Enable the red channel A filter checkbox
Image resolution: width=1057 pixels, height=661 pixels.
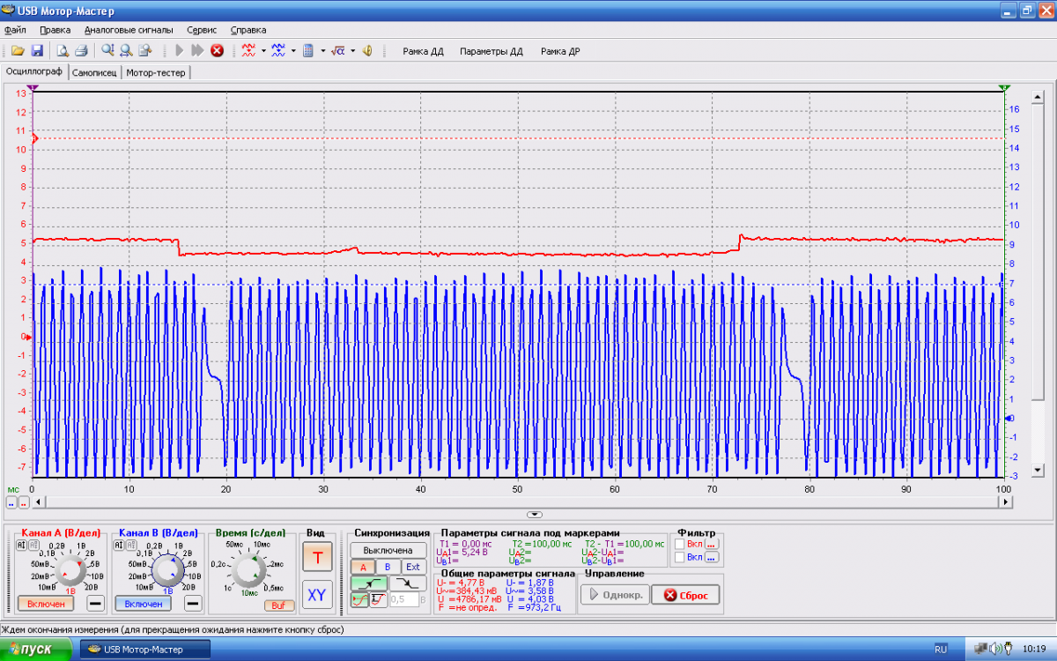(x=679, y=545)
